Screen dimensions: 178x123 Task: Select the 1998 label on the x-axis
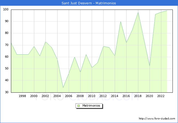pyautogui.click(x=22, y=96)
